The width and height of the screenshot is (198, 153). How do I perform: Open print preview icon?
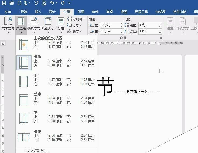(44, 3)
